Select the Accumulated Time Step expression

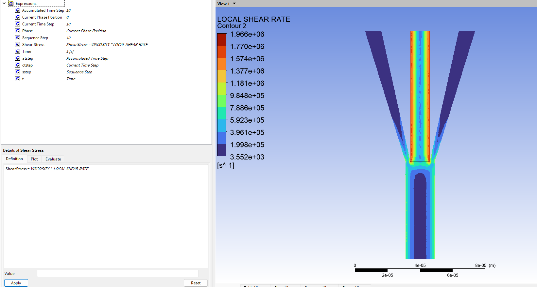tap(43, 10)
